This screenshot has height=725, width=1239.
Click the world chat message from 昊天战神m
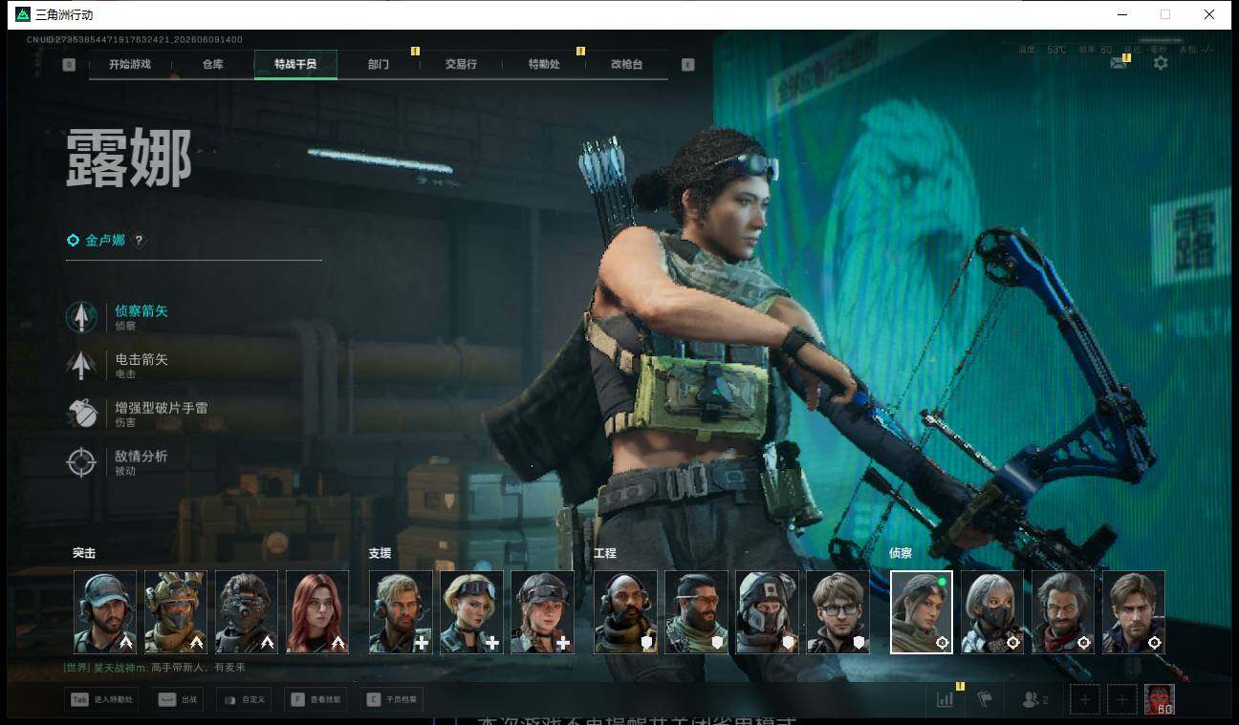155,668
